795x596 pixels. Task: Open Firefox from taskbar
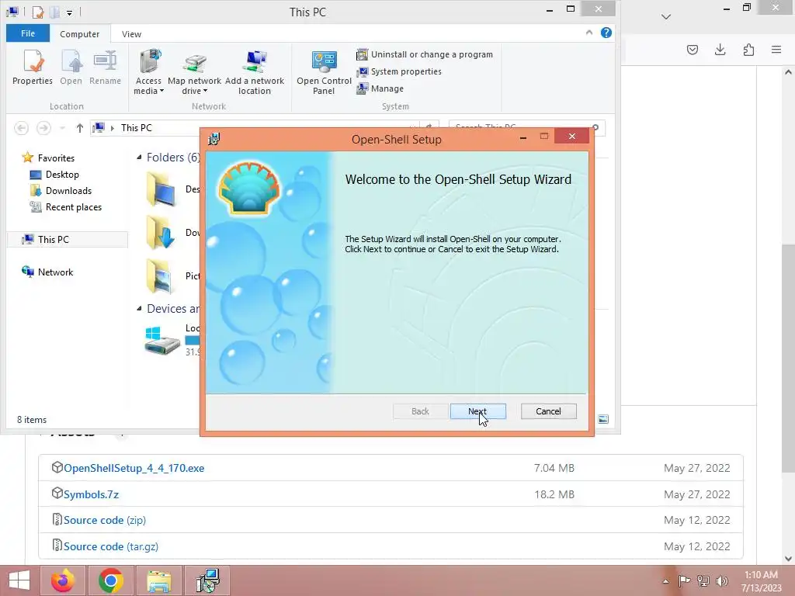click(63, 580)
